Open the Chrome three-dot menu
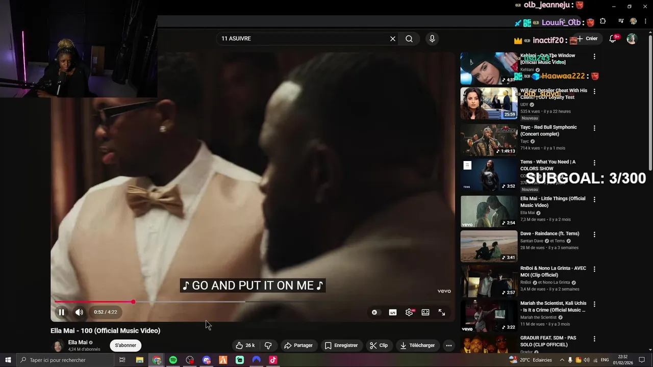Image resolution: width=653 pixels, height=367 pixels. [x=646, y=21]
